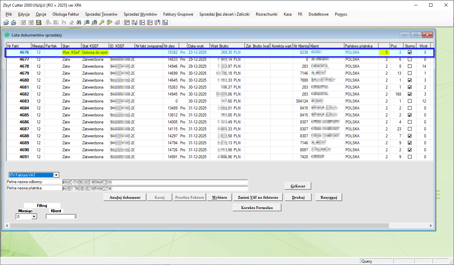
Task: Open the Sprzedaż Towarów menu
Action: pyautogui.click(x=101, y=14)
